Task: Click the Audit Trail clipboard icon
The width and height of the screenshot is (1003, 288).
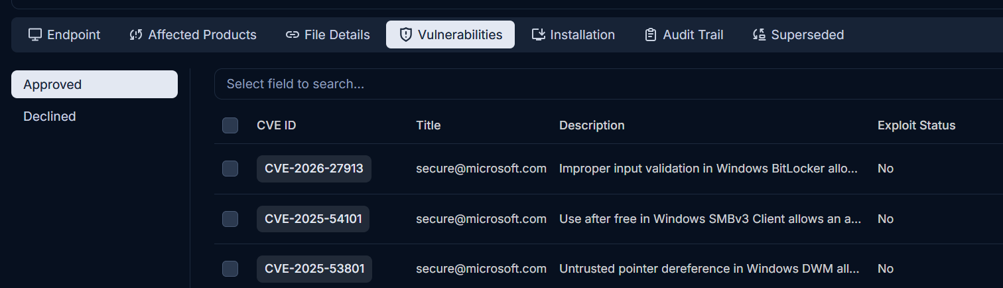Action: 651,35
